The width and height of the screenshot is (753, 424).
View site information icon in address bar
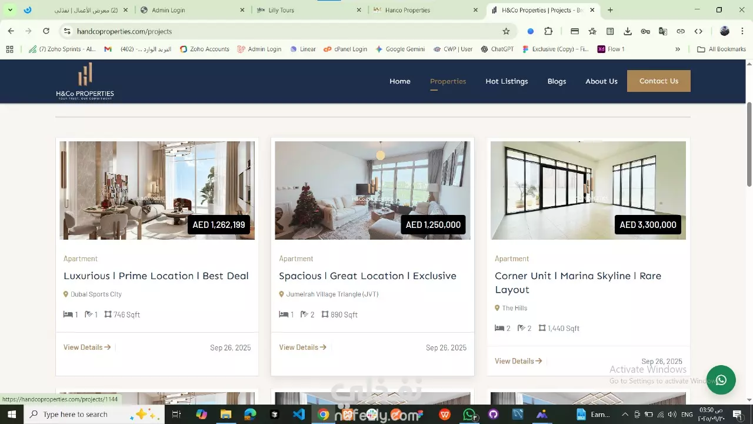[x=67, y=31]
